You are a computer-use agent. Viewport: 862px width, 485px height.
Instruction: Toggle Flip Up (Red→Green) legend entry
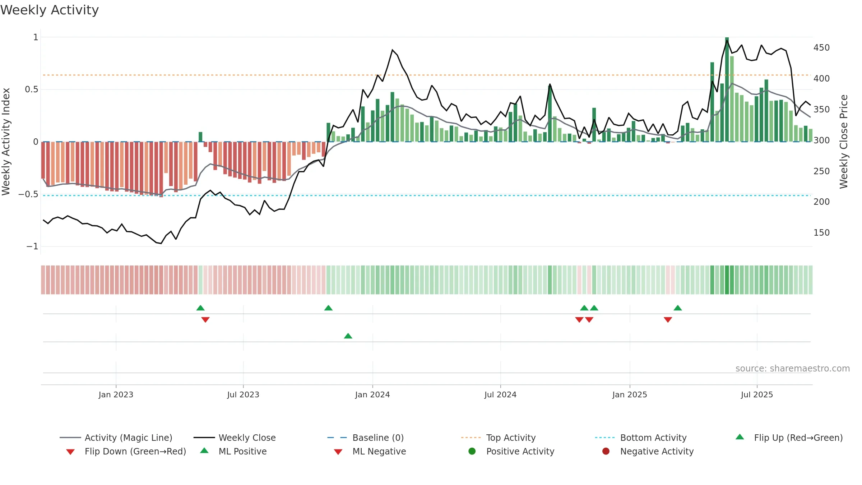[789, 438]
